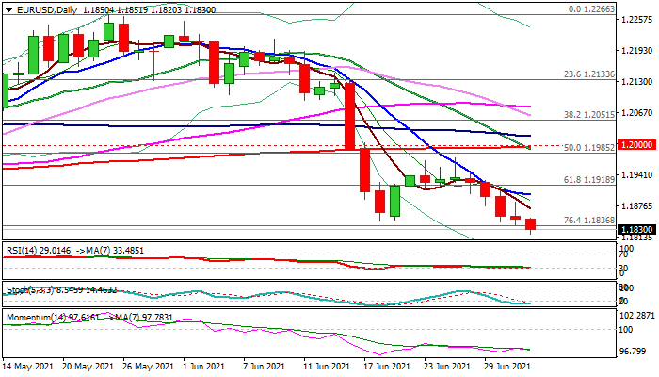The height and width of the screenshot is (377, 659).
Task: Select the 14 May 2021 date label
Action: pos(28,367)
